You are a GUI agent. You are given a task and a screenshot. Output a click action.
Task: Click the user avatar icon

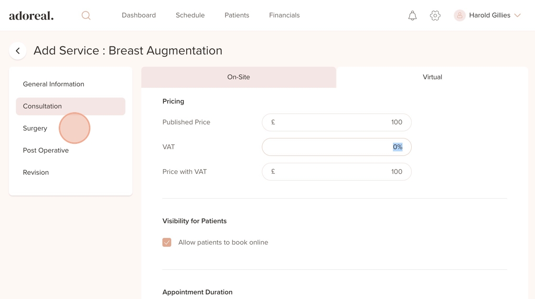(460, 15)
